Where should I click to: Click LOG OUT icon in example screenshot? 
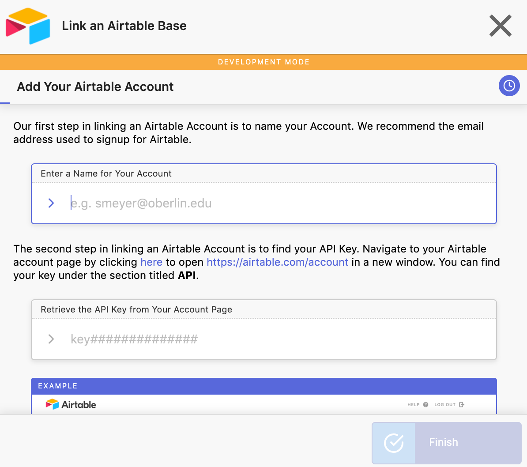(462, 404)
